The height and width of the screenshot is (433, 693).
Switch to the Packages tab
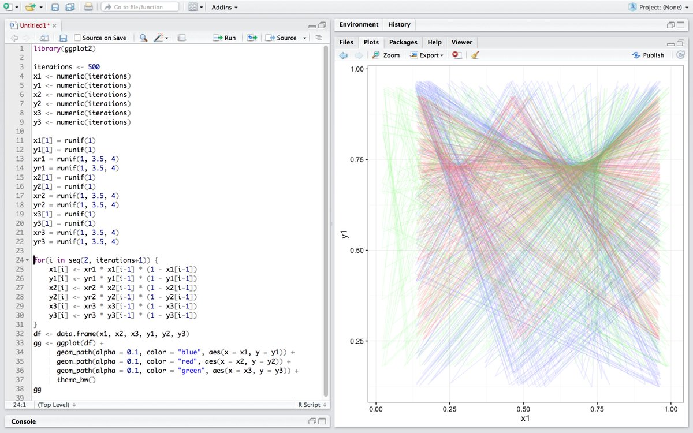click(x=403, y=42)
